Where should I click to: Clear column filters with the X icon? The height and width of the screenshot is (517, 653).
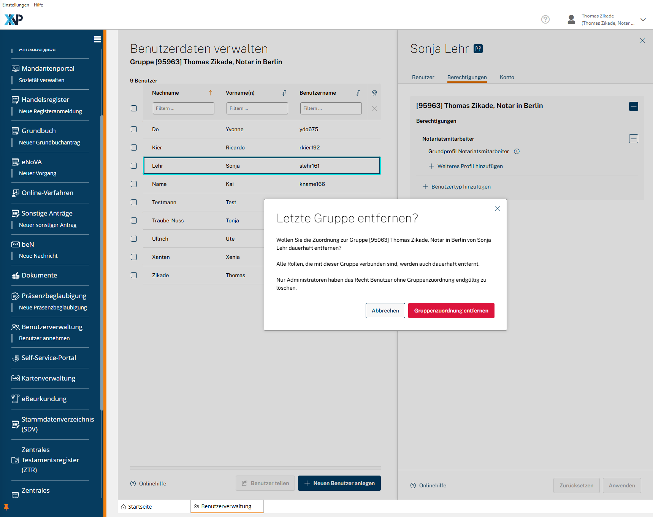tap(374, 108)
